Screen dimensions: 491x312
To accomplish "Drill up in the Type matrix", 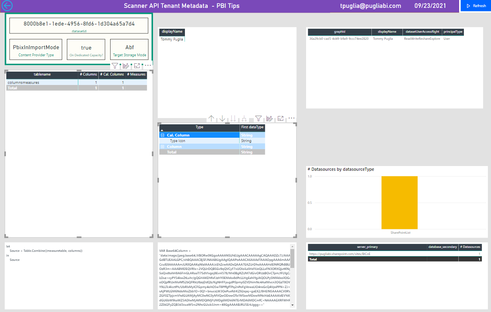I will (x=211, y=118).
